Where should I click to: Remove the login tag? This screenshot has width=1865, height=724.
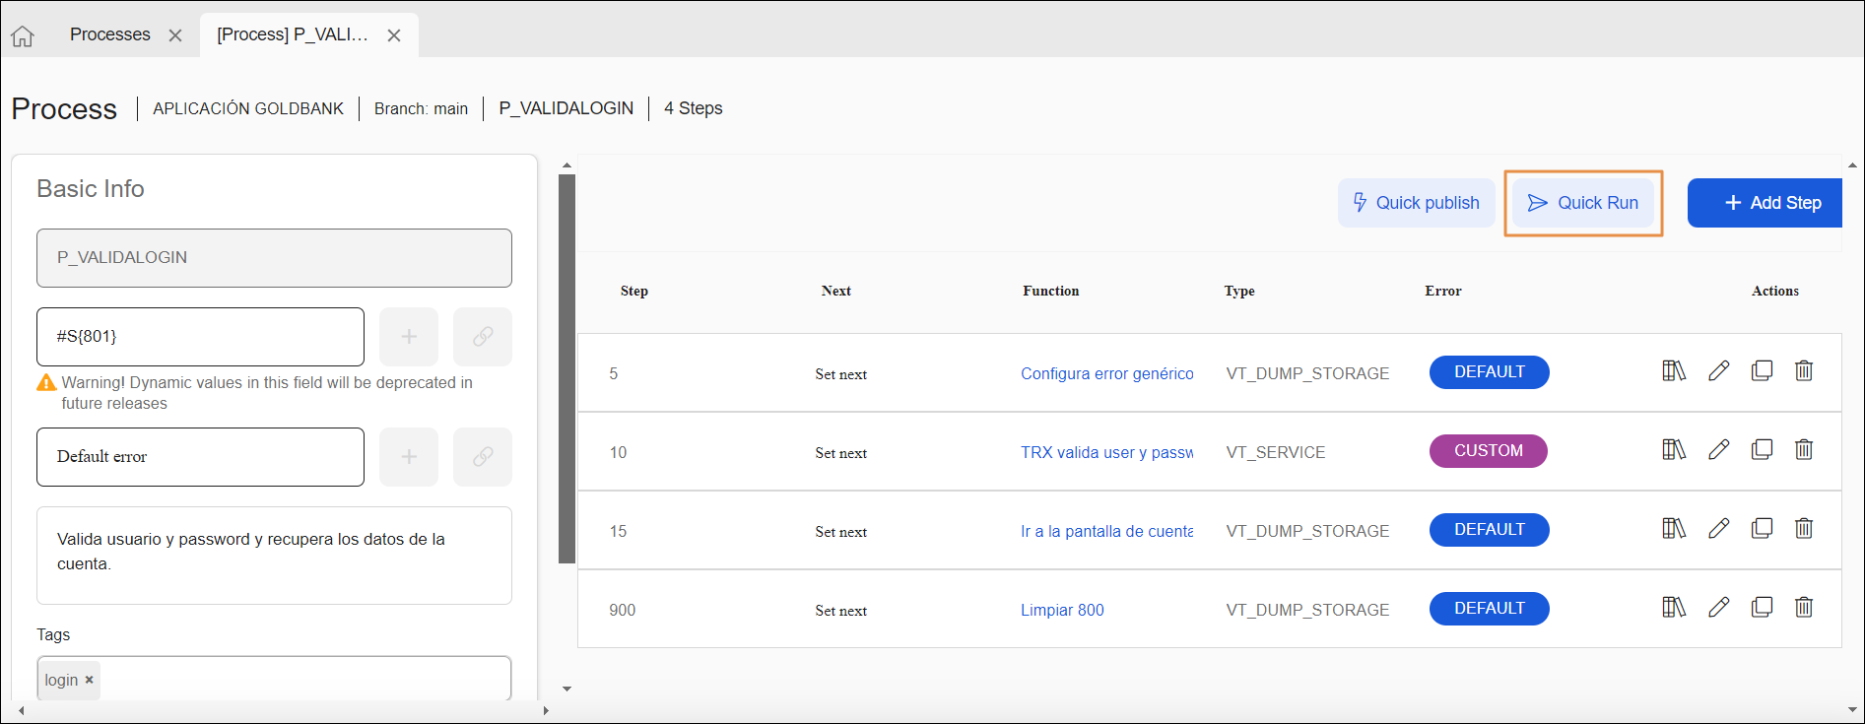click(90, 680)
